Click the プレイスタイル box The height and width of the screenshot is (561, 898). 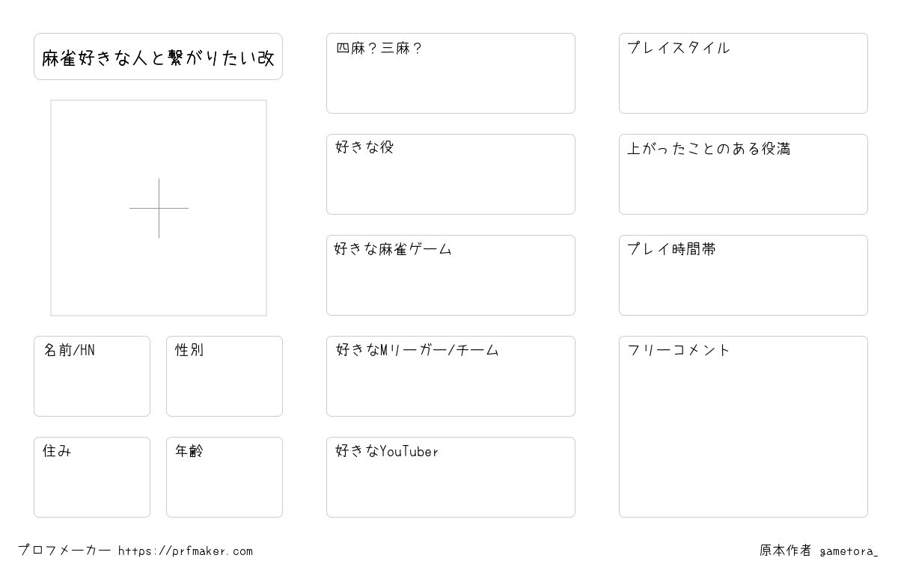coord(743,73)
